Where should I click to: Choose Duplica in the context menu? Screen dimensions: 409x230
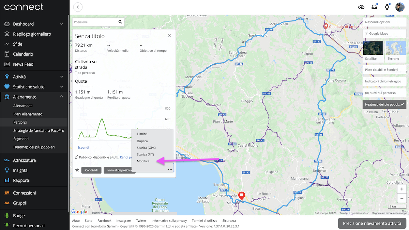pos(142,141)
